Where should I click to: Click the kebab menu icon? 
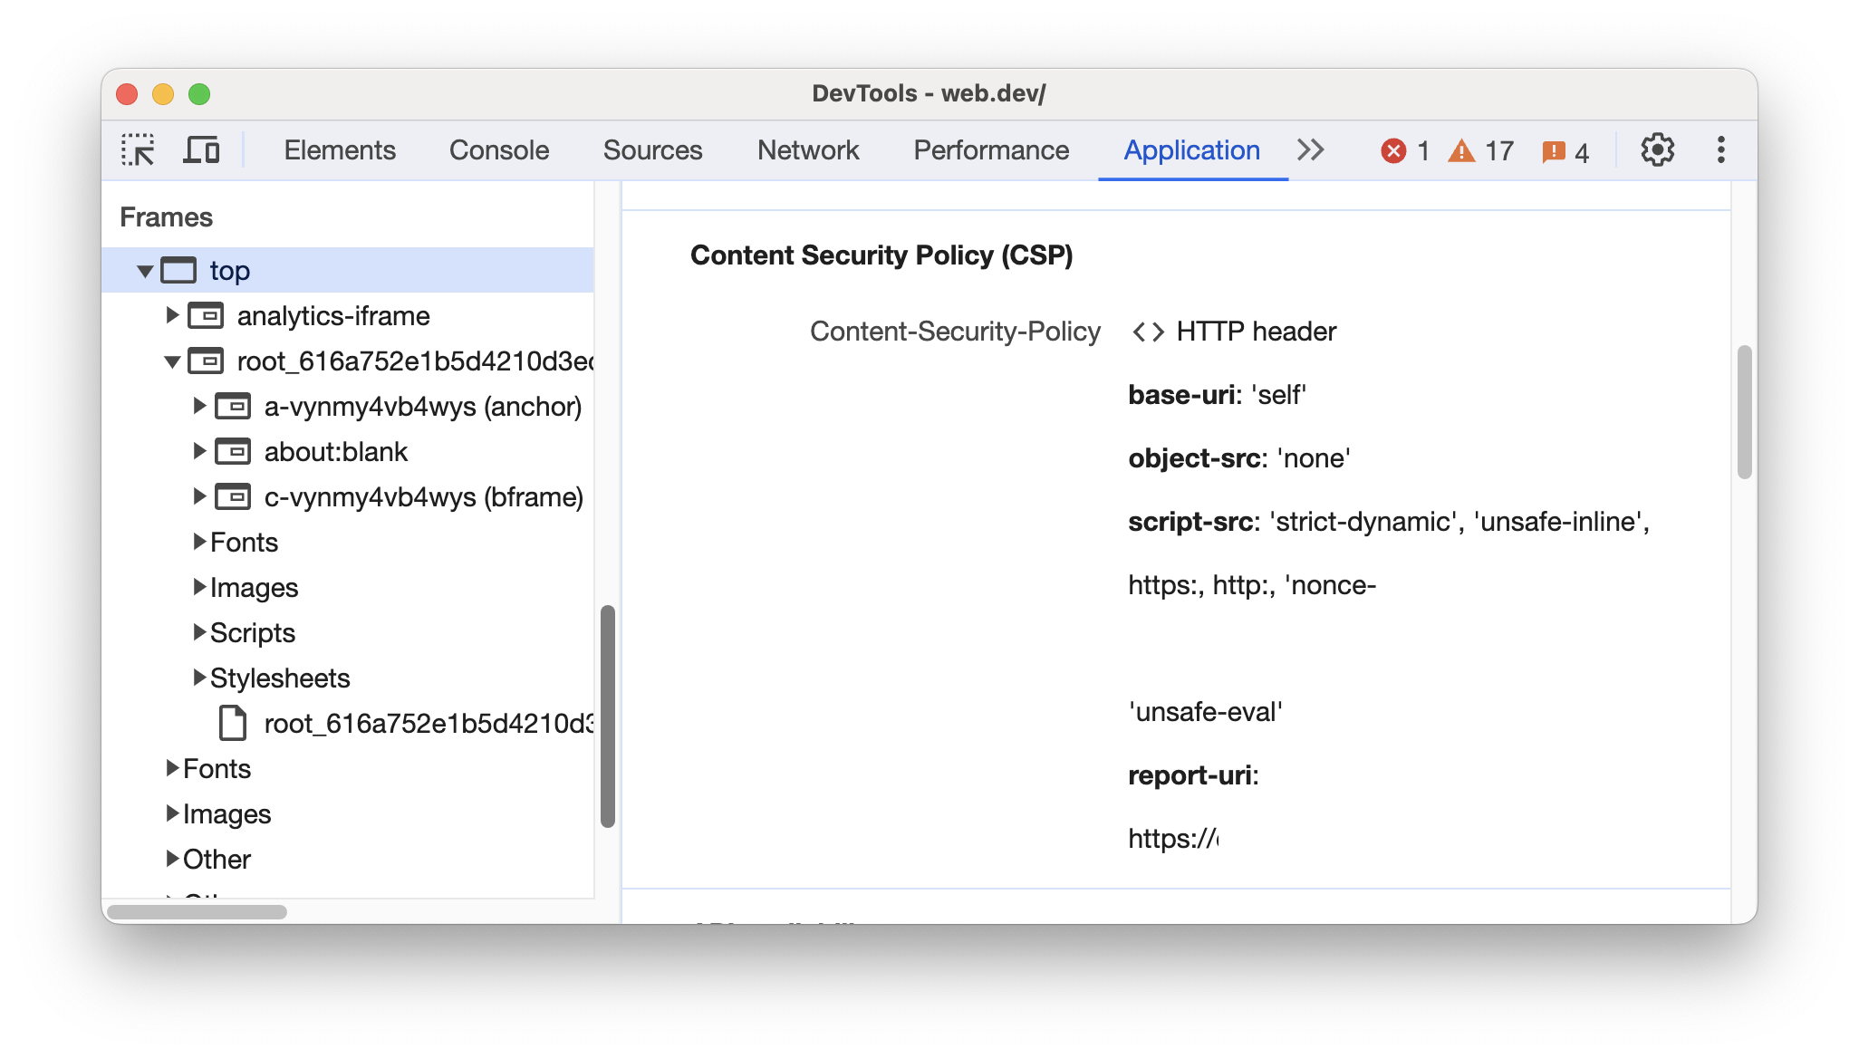(x=1722, y=149)
